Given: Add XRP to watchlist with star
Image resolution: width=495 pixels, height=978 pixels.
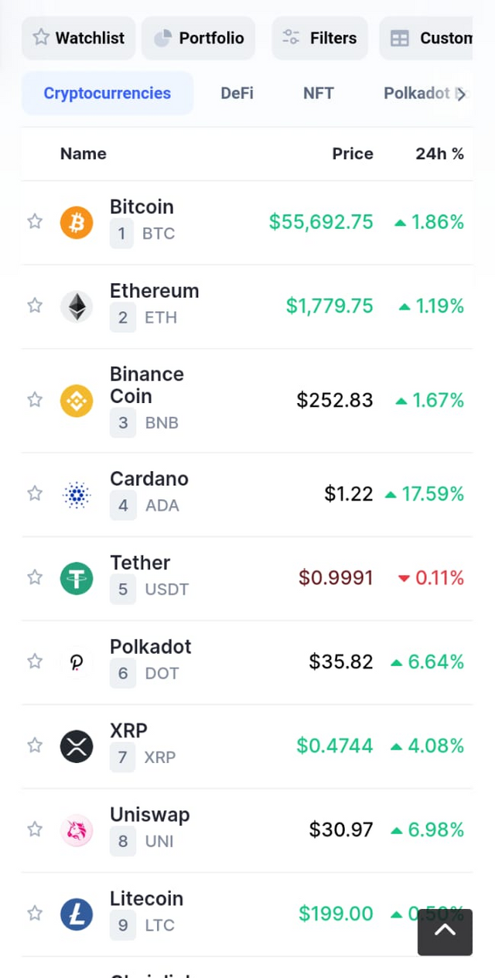Looking at the screenshot, I should pyautogui.click(x=35, y=745).
